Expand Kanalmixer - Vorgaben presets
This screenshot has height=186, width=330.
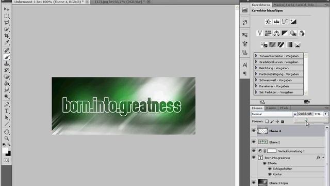coord(256,86)
